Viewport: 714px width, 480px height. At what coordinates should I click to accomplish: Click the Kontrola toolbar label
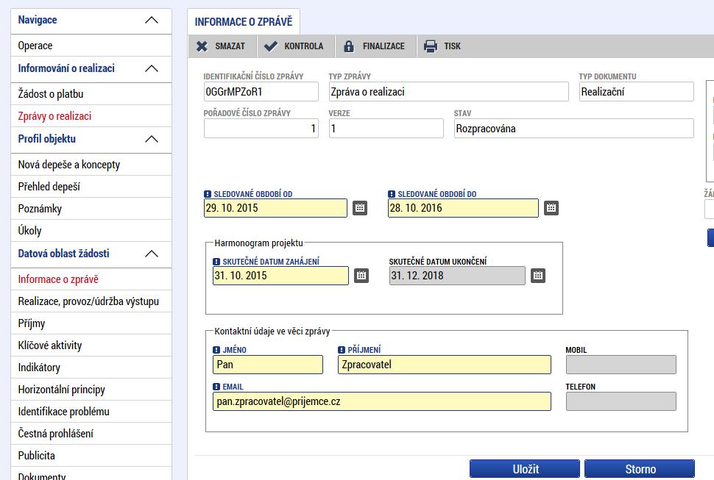click(x=304, y=46)
